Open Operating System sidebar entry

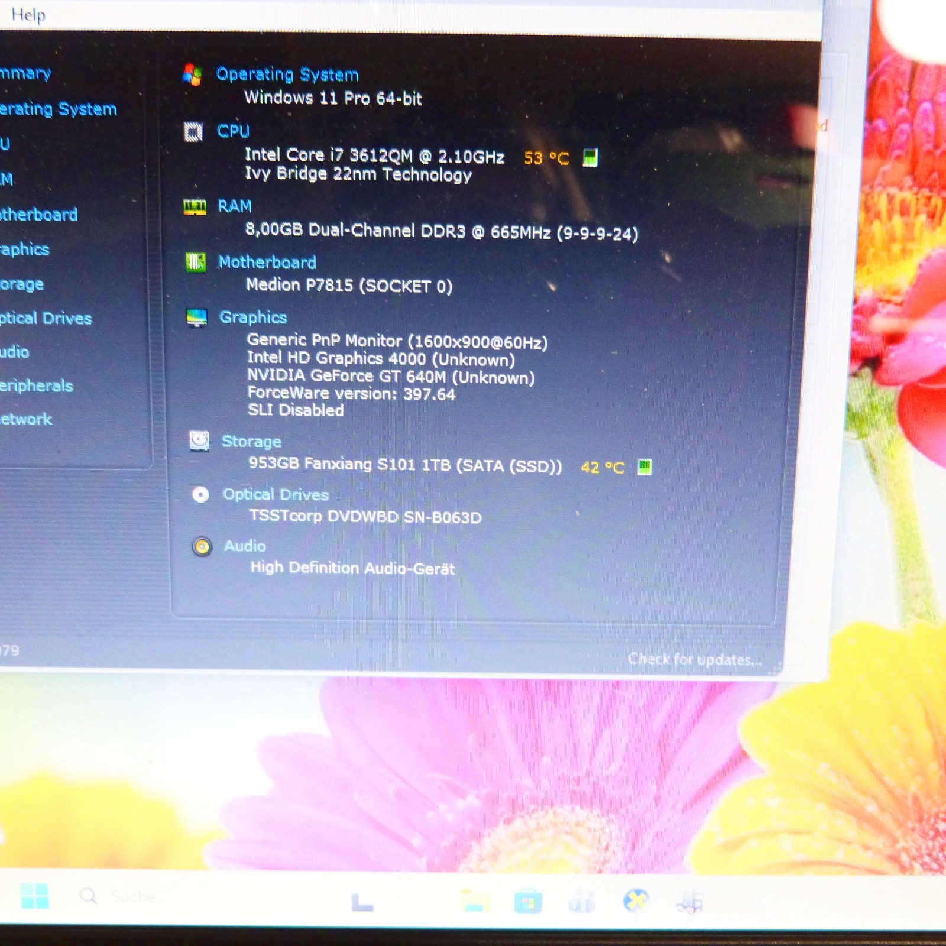tap(58, 109)
